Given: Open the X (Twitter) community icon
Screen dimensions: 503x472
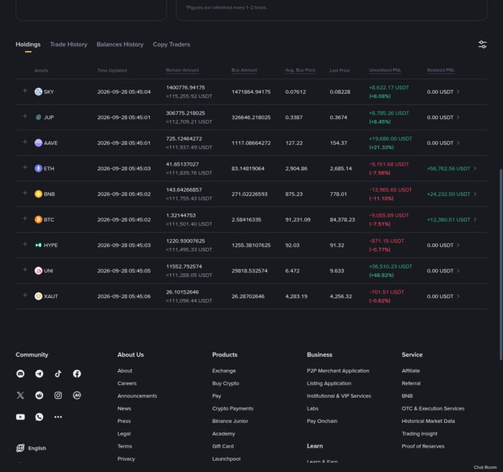Looking at the screenshot, I should tap(20, 395).
